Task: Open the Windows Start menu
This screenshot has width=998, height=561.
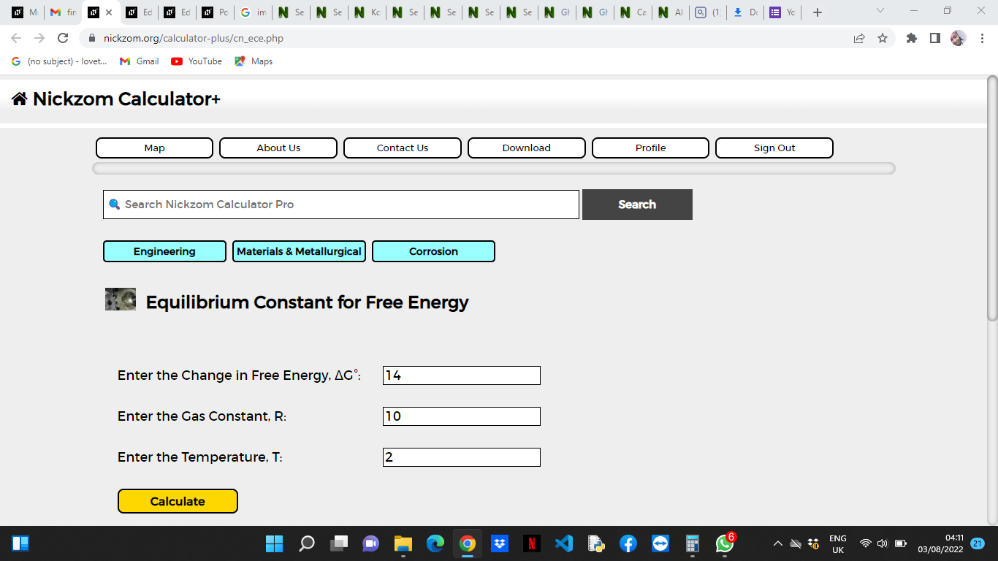Action: (274, 543)
